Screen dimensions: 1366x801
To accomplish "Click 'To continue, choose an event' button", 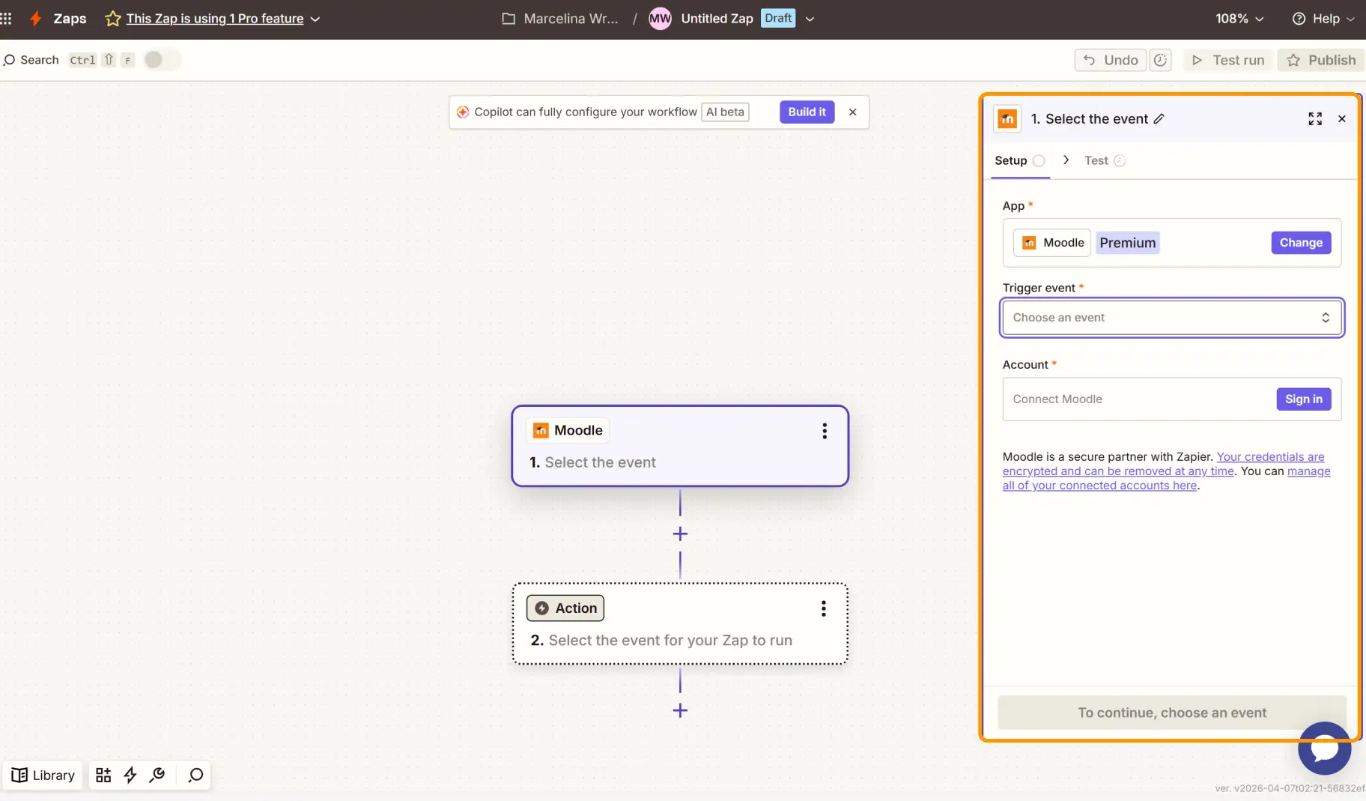I will click(x=1172, y=713).
